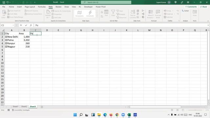Open Queries & Connections pane
Screen dimensions: 210x118
click(x=61, y=11)
